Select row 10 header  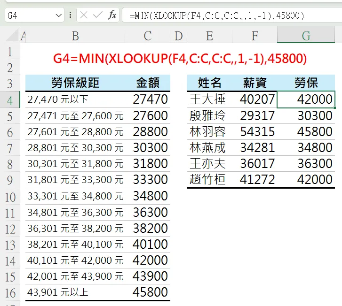(x=10, y=197)
